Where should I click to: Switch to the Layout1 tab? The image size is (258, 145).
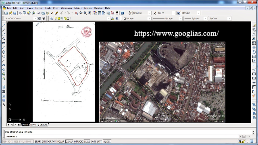pyautogui.click(x=34, y=125)
